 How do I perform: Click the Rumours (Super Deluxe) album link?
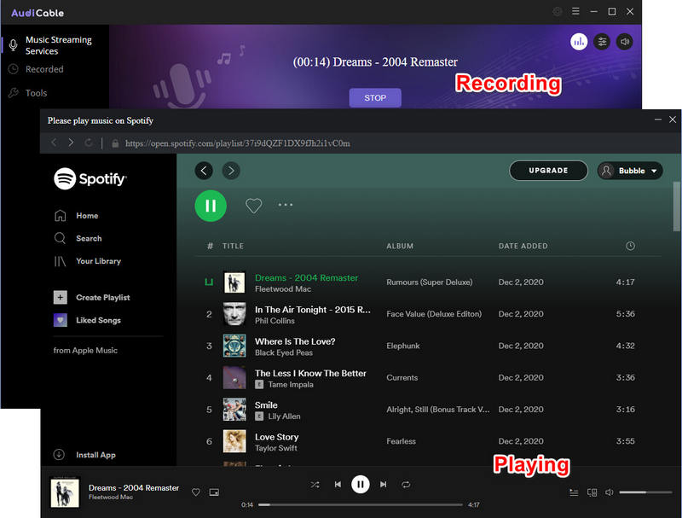click(430, 282)
